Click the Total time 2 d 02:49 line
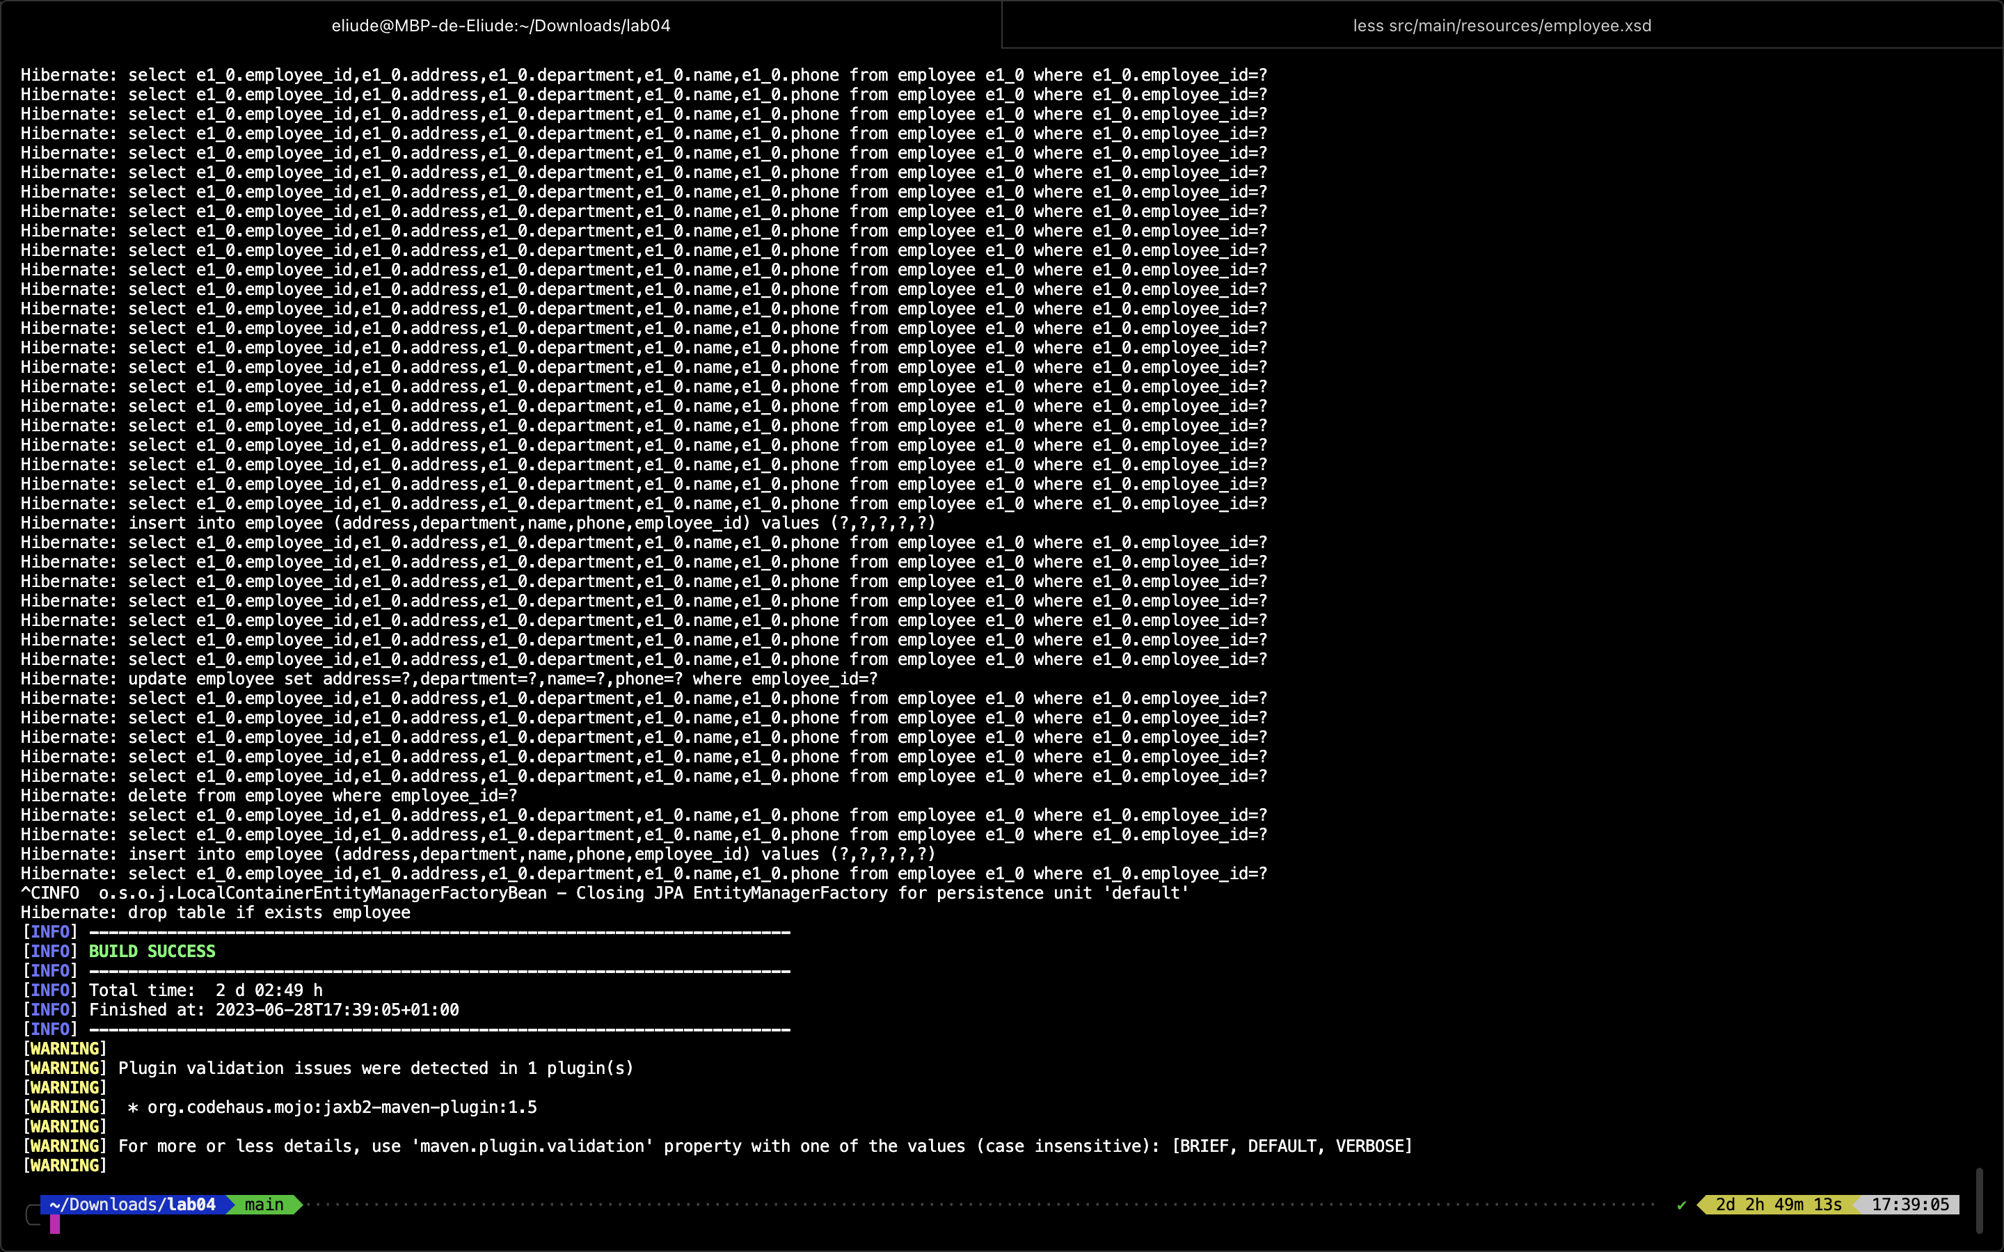This screenshot has width=2004, height=1252. tap(205, 990)
